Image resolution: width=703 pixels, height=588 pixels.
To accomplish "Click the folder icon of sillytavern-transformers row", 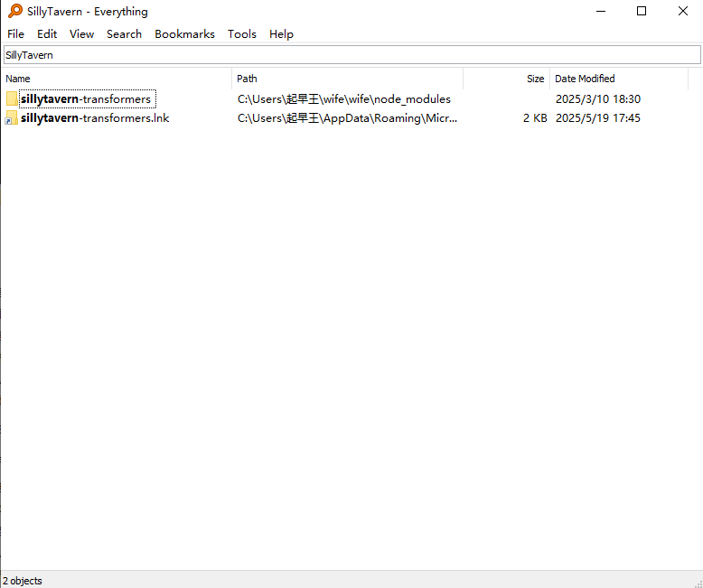I will point(12,99).
